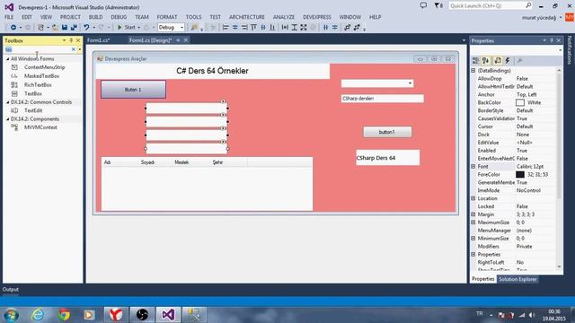Open the combo box dropdown on the form

pyautogui.click(x=410, y=83)
